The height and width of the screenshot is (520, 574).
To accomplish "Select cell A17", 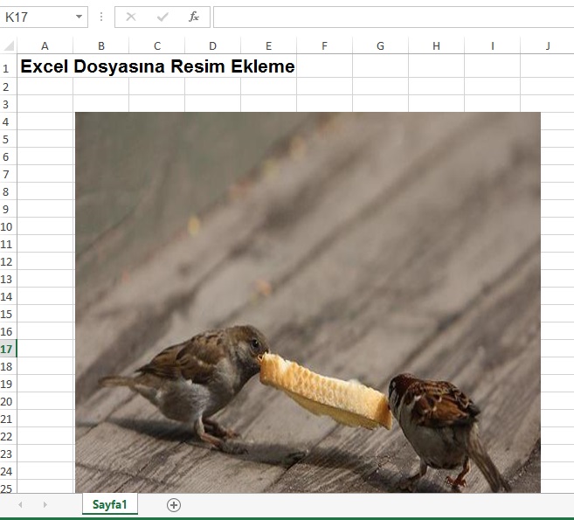I will [45, 349].
